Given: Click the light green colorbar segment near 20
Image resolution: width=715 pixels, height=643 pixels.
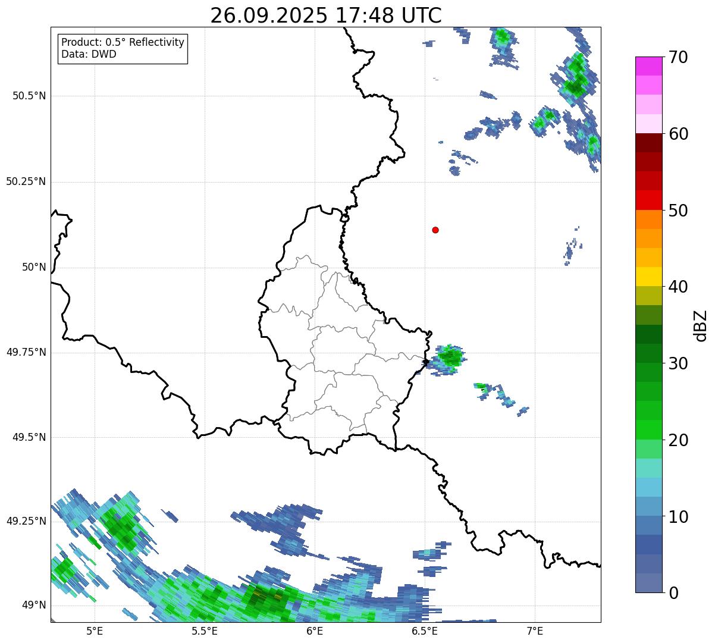Looking at the screenshot, I should pos(649,449).
